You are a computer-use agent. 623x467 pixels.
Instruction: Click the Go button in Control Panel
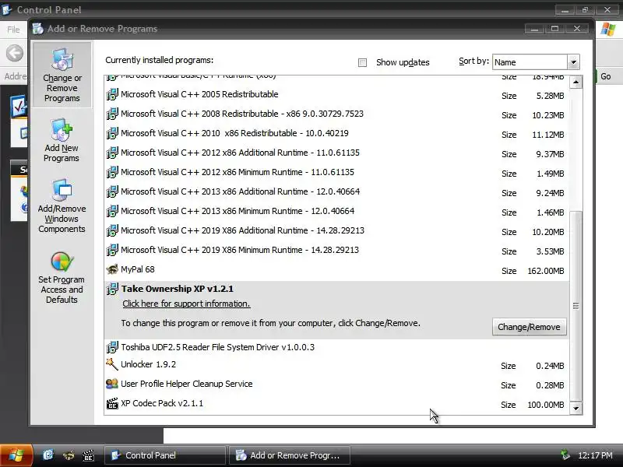click(605, 76)
